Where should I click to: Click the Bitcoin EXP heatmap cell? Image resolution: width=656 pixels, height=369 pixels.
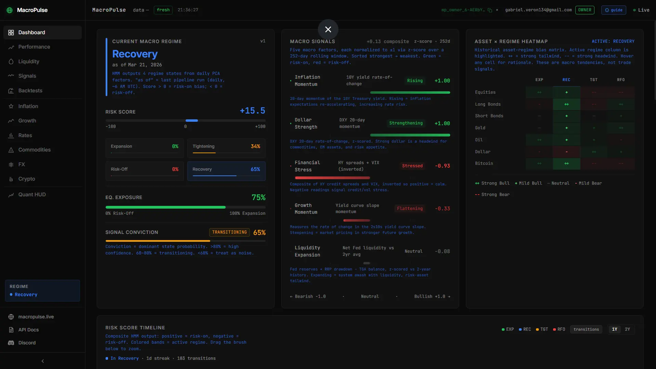(x=539, y=164)
